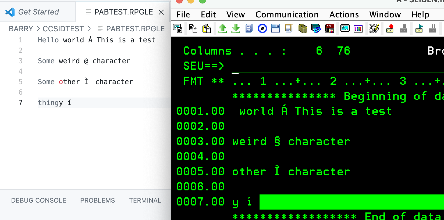Viewport: 444px width, 220px height.
Task: Click the color grid mapping icon
Action: 358,28
